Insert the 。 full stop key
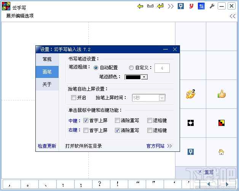 (30, 184)
